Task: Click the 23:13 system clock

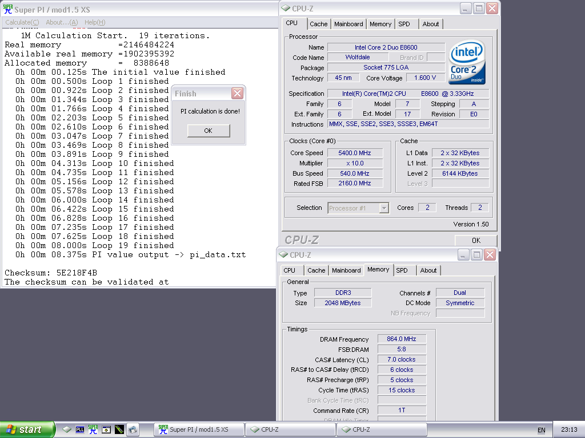Action: 569,429
